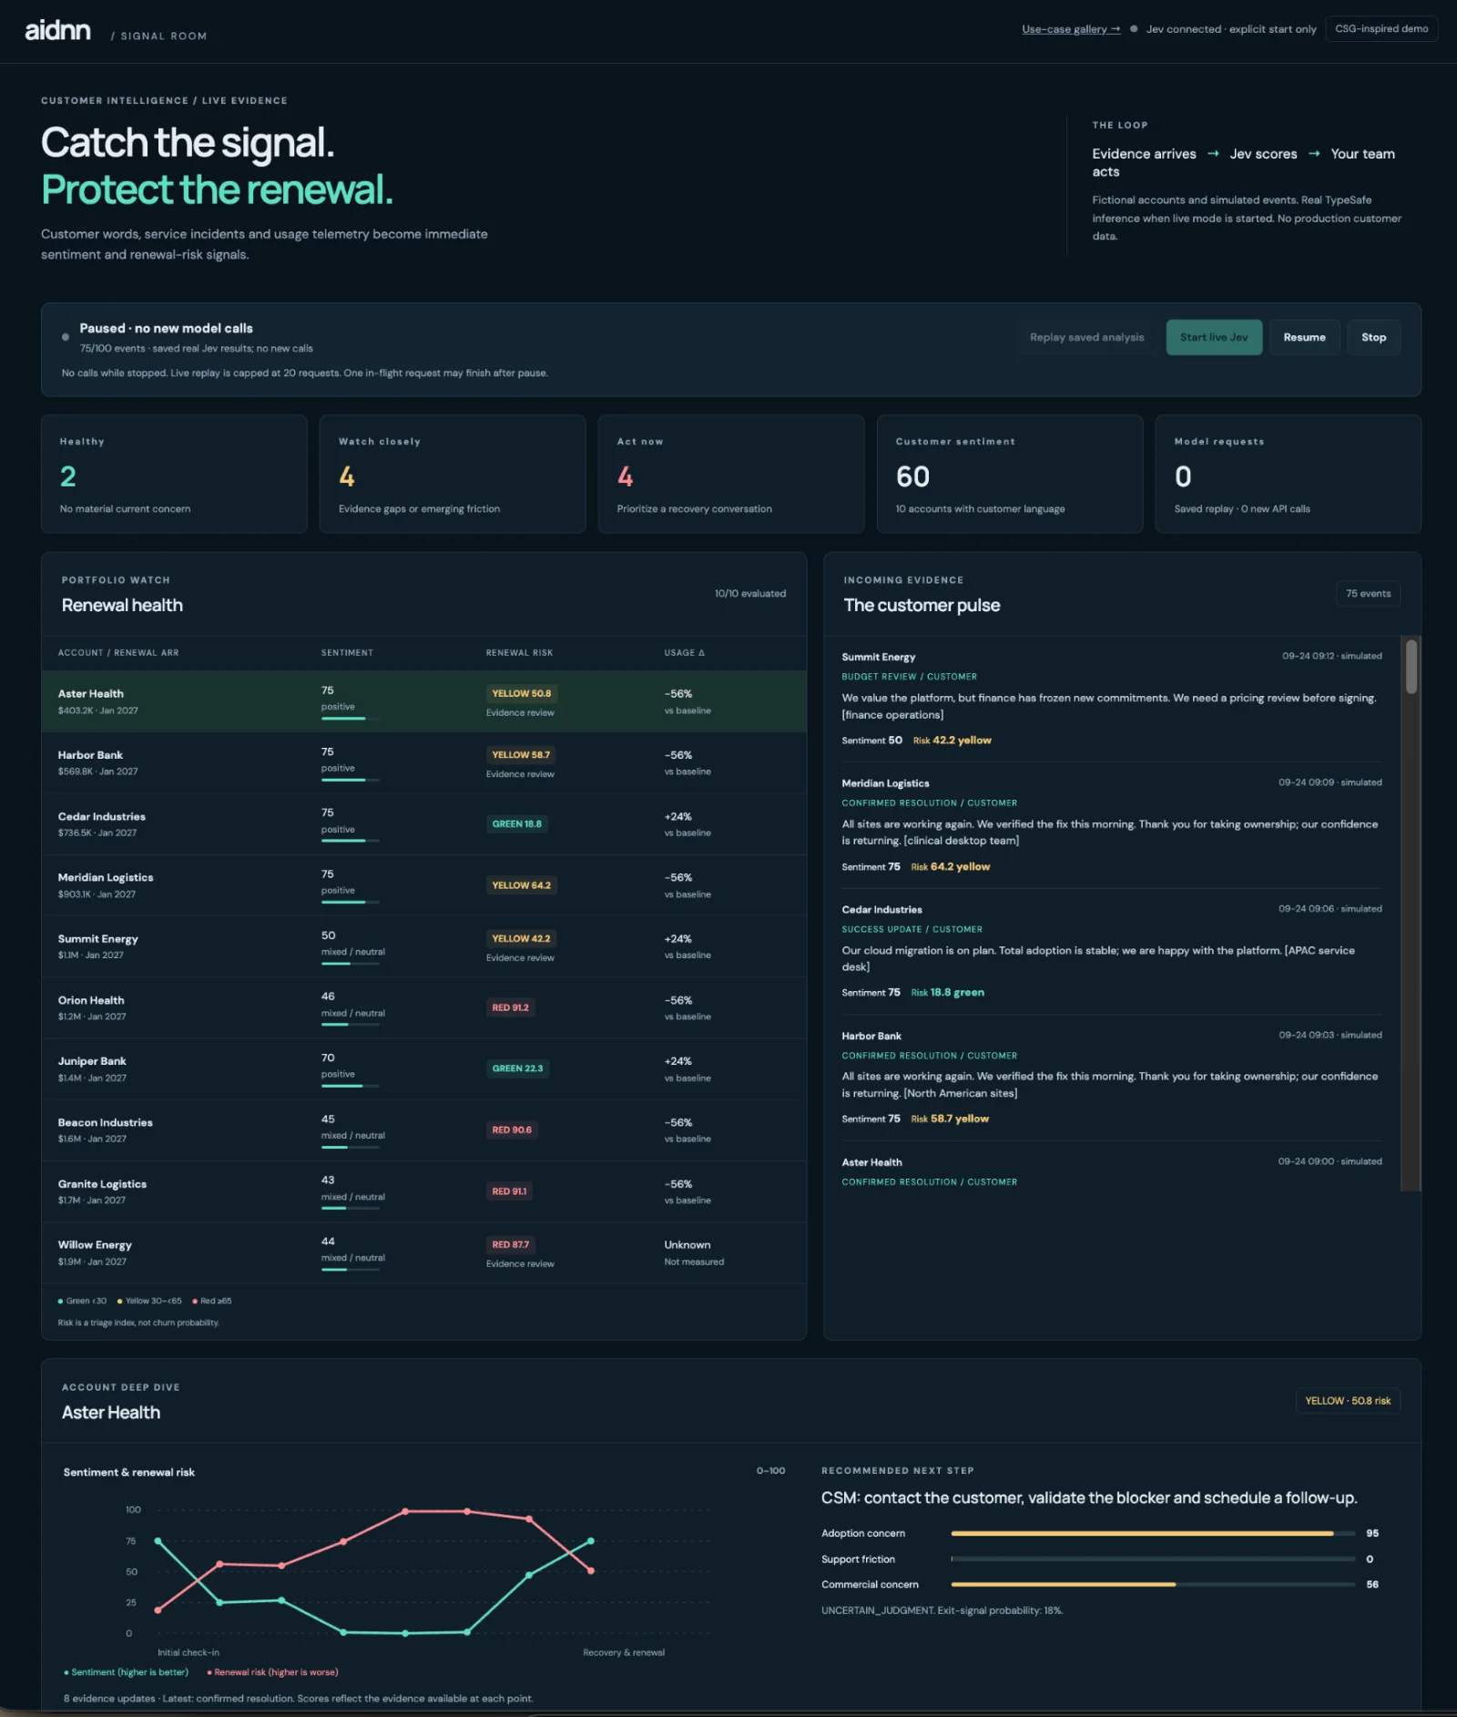Click the GREEN 18.8 risk badge

coord(516,824)
